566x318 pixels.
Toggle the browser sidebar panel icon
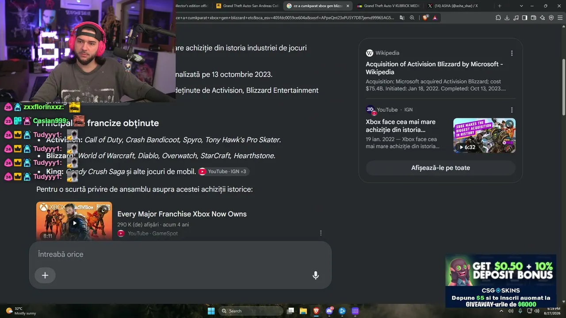pyautogui.click(x=525, y=18)
